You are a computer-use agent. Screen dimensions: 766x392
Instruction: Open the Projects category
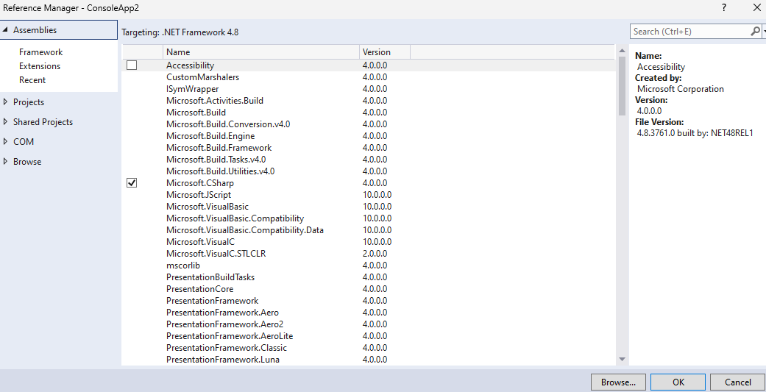[x=29, y=102]
